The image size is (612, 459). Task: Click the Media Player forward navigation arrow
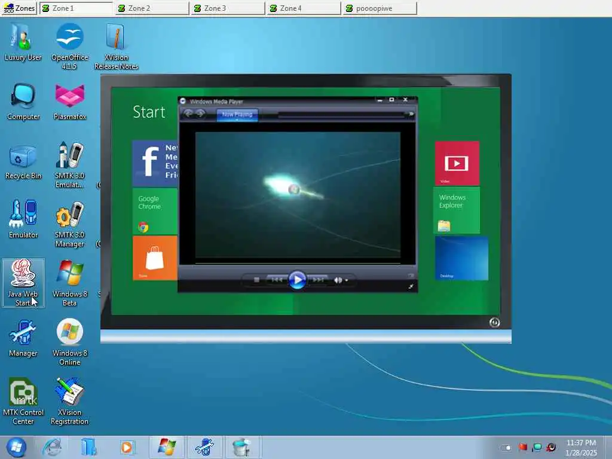click(200, 114)
